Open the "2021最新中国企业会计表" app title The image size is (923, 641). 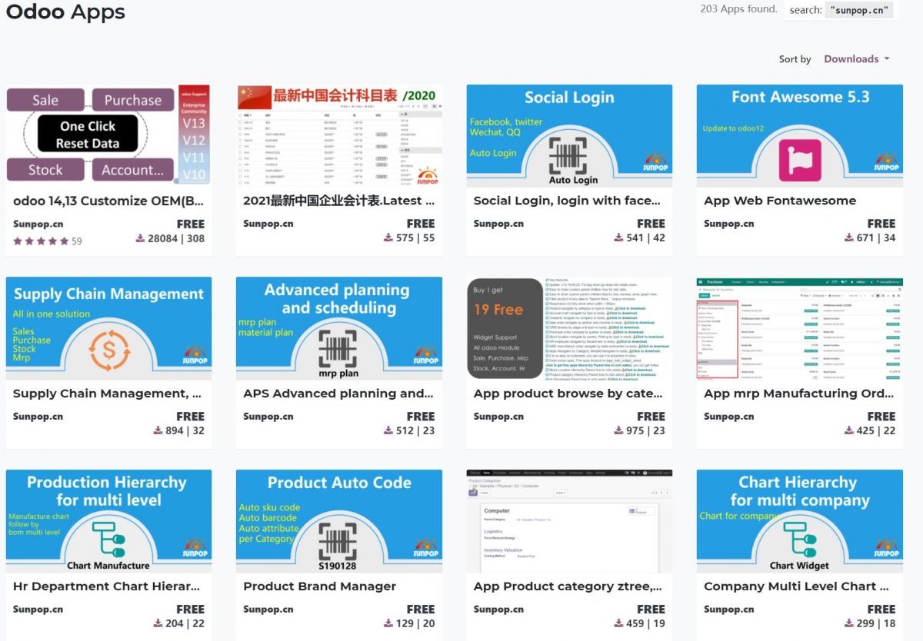pyautogui.click(x=338, y=201)
